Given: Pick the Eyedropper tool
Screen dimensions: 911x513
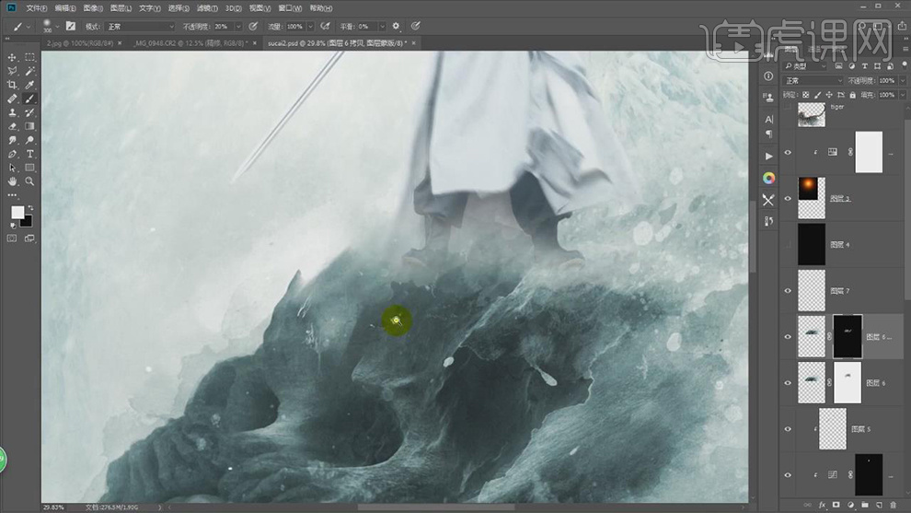Looking at the screenshot, I should click(29, 85).
